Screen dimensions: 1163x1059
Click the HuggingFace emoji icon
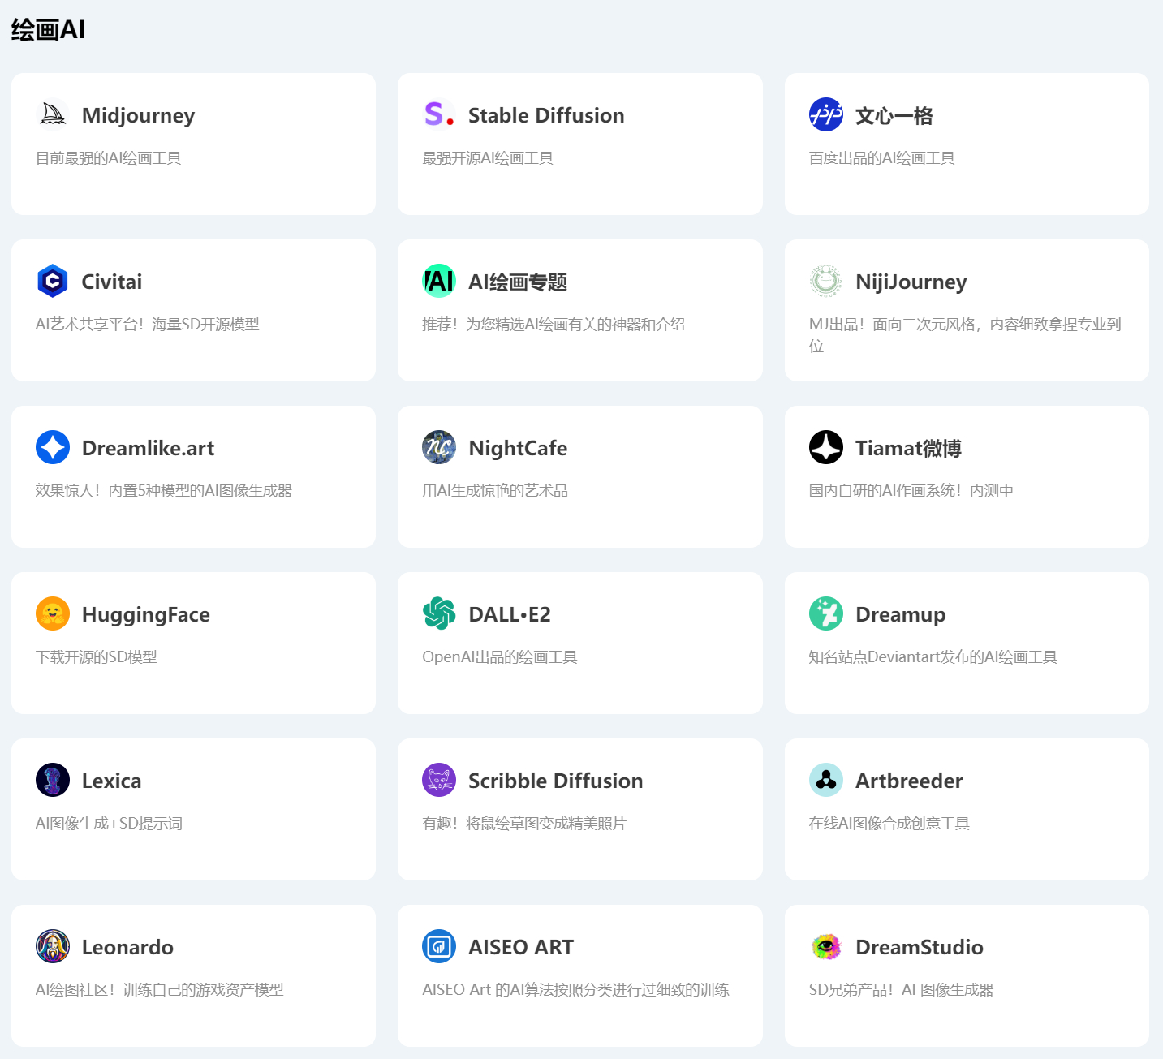tap(53, 613)
